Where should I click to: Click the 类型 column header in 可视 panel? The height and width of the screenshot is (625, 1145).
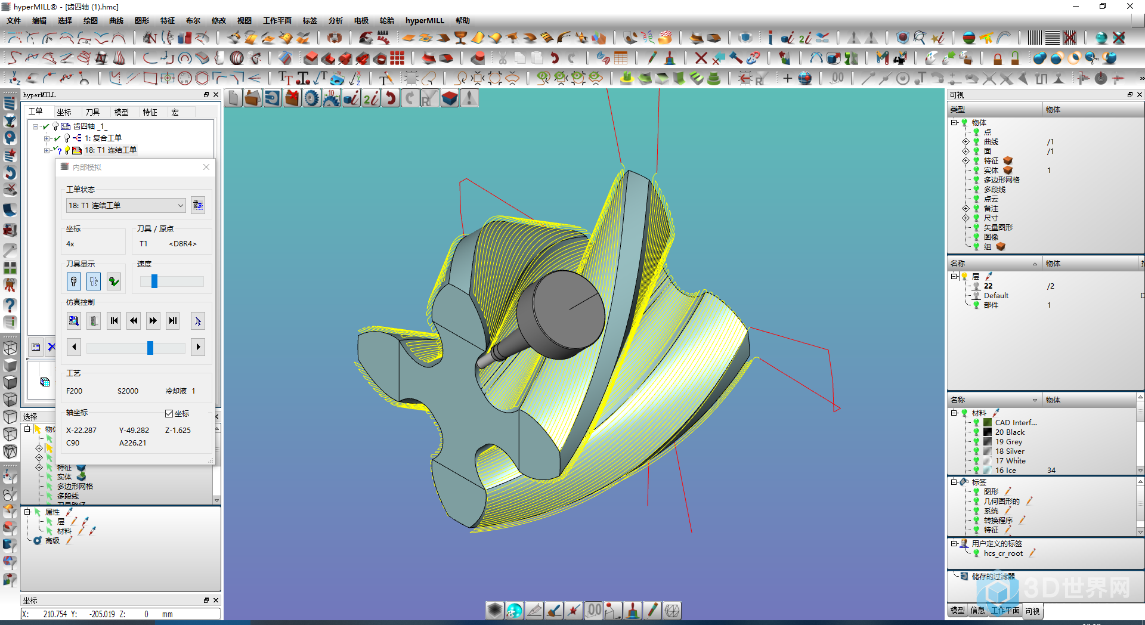point(994,110)
